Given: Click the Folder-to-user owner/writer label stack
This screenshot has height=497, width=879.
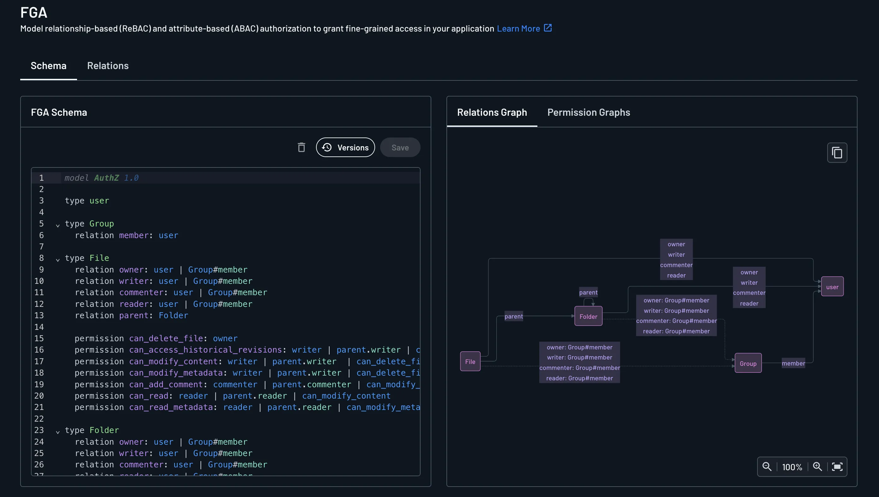Looking at the screenshot, I should click(749, 287).
